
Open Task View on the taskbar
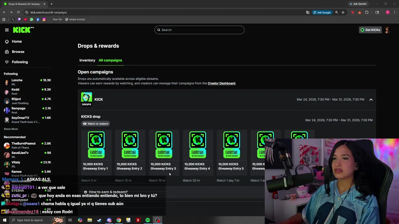coord(70,220)
